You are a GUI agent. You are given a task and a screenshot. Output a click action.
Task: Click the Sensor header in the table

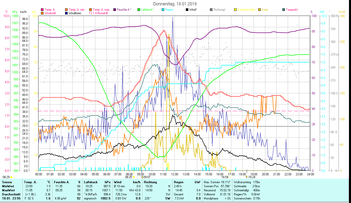(x=7, y=182)
